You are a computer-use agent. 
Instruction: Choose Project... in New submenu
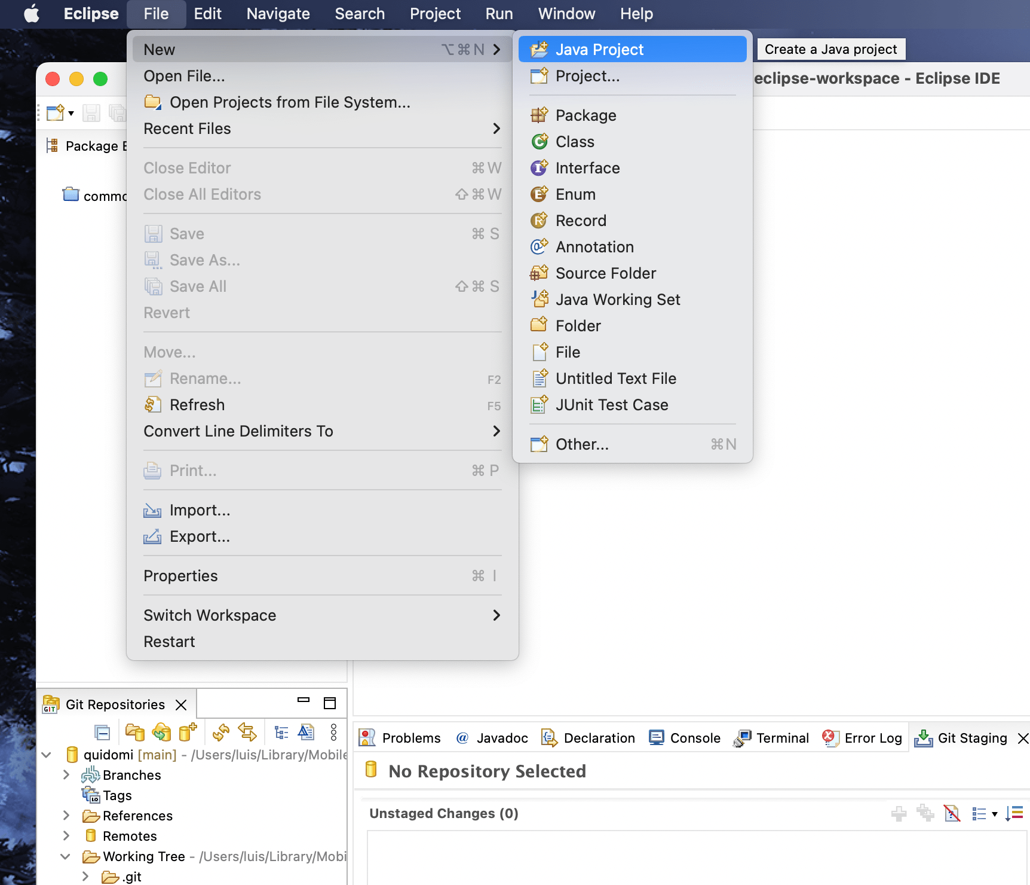click(632, 76)
